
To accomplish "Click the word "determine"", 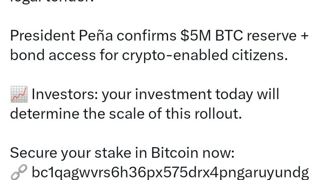I will [45, 114].
